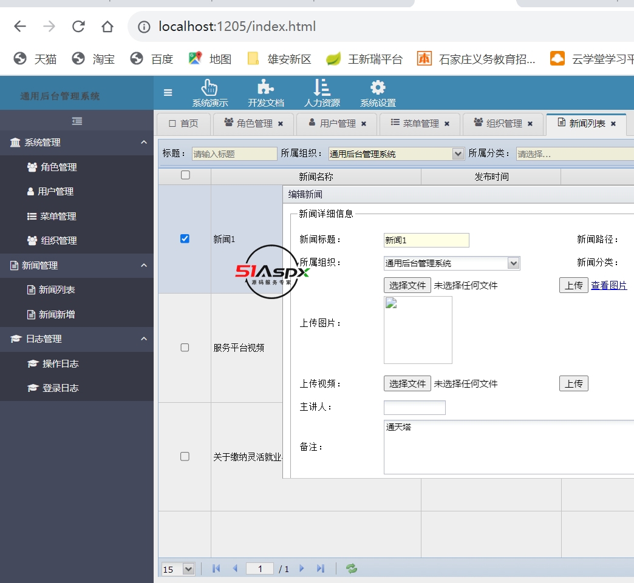634x583 pixels.
Task: Close the 新闻列表 tab
Action: click(613, 124)
